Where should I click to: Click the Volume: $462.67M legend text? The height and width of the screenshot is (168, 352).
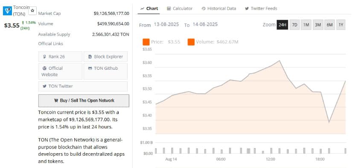tap(217, 42)
